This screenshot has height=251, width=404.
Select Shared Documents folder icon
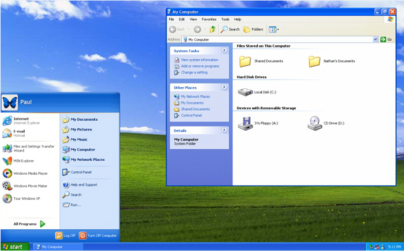click(245, 61)
